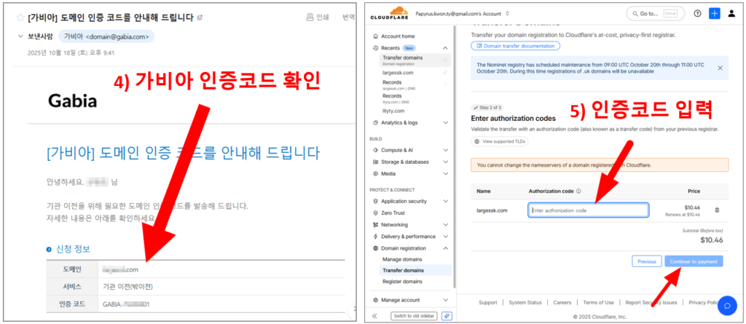Open recent largessk.com entry
This screenshot has height=324, width=746.
coord(398,73)
